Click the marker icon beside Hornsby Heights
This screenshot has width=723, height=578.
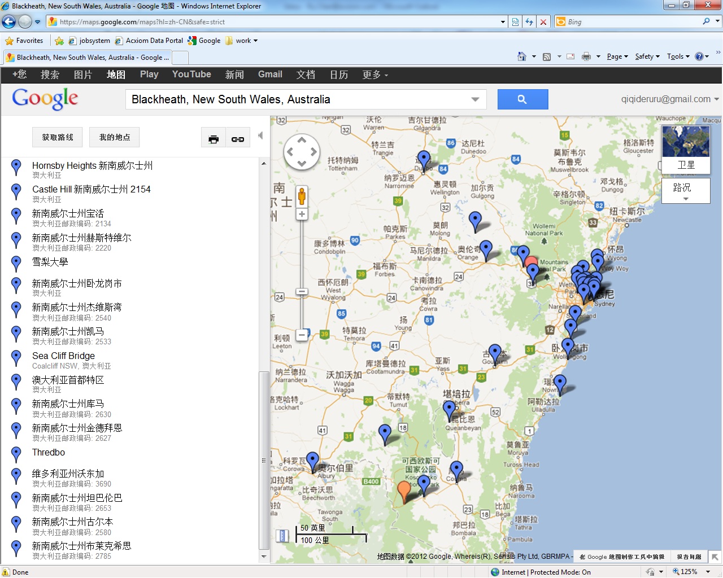point(16,168)
